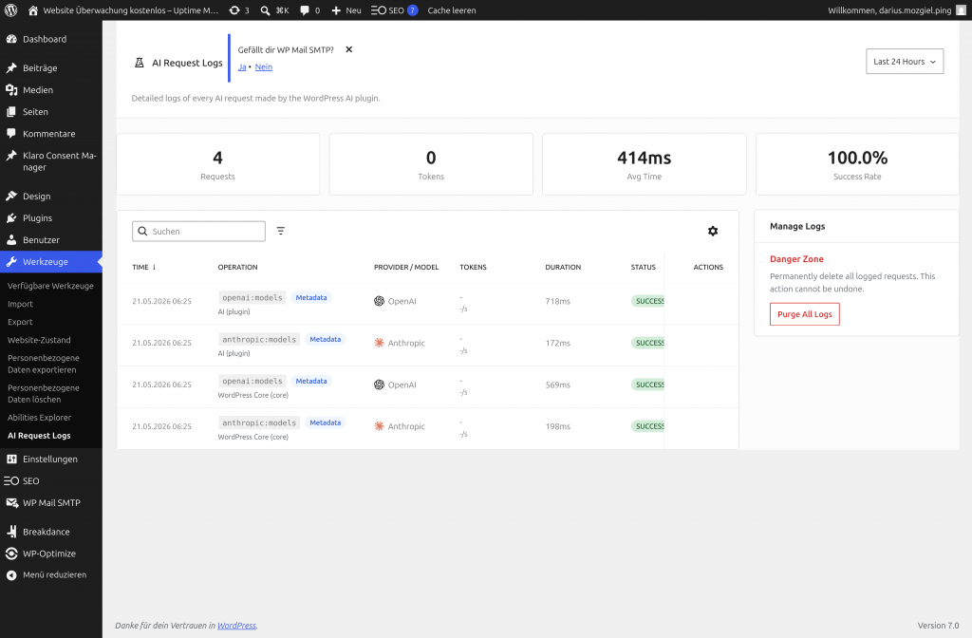
Task: Click WP Mail SMTP envelope icon
Action: (11, 503)
